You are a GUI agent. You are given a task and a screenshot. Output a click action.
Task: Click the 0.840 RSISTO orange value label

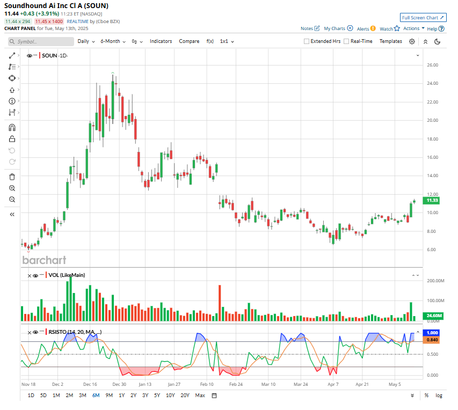[x=431, y=340]
